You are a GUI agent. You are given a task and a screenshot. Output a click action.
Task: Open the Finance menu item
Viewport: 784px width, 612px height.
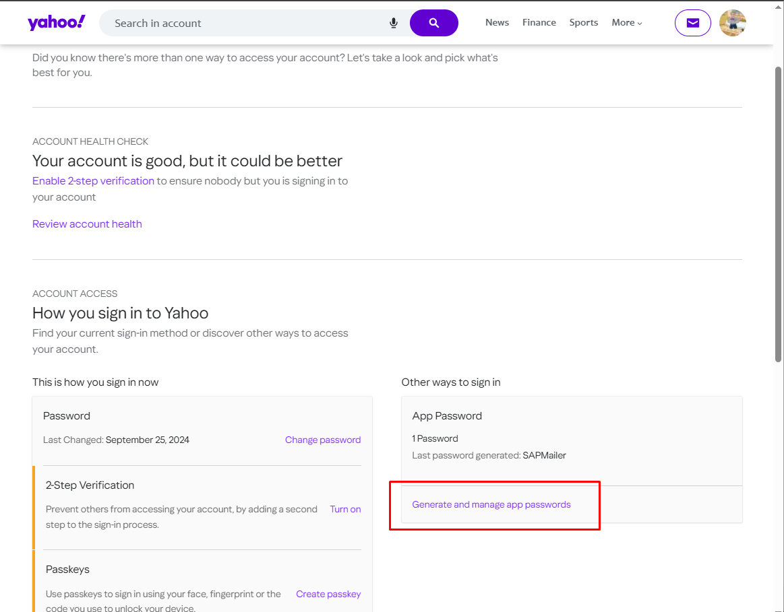[x=539, y=22]
